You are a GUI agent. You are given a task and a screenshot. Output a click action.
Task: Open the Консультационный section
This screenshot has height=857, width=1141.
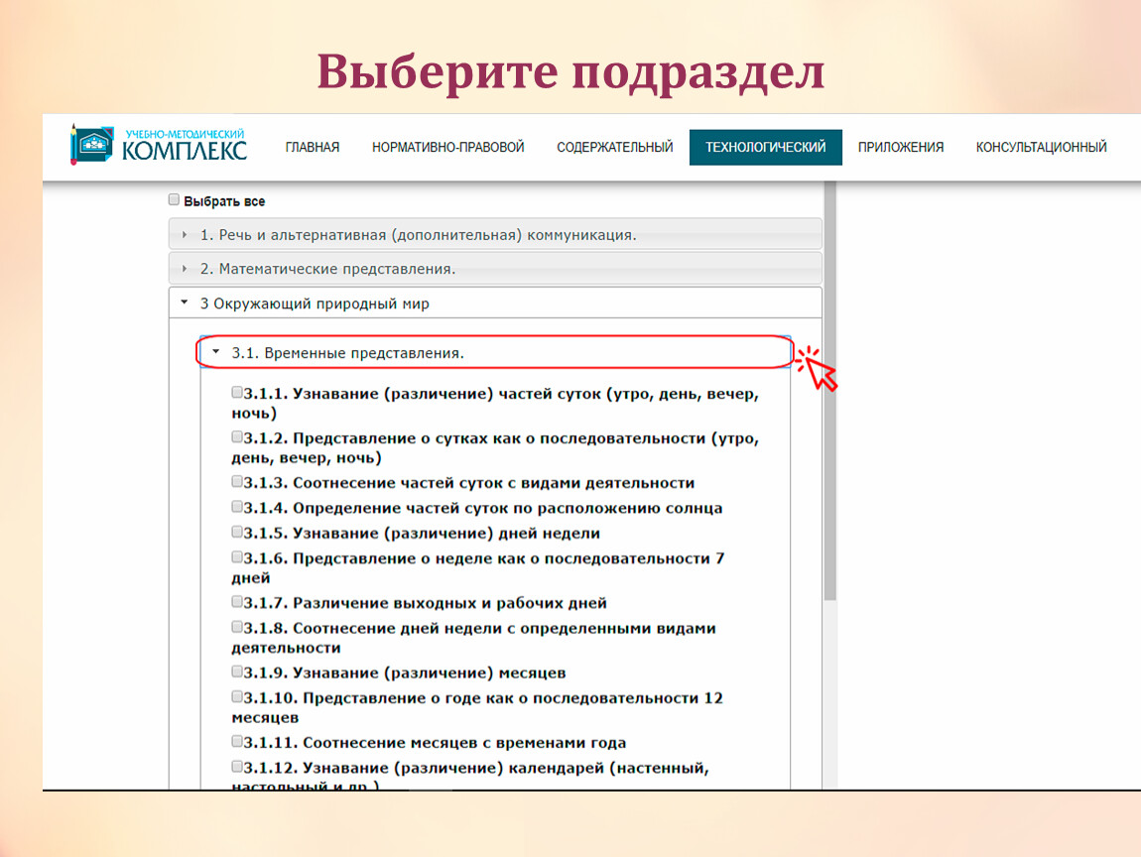[x=1041, y=147]
